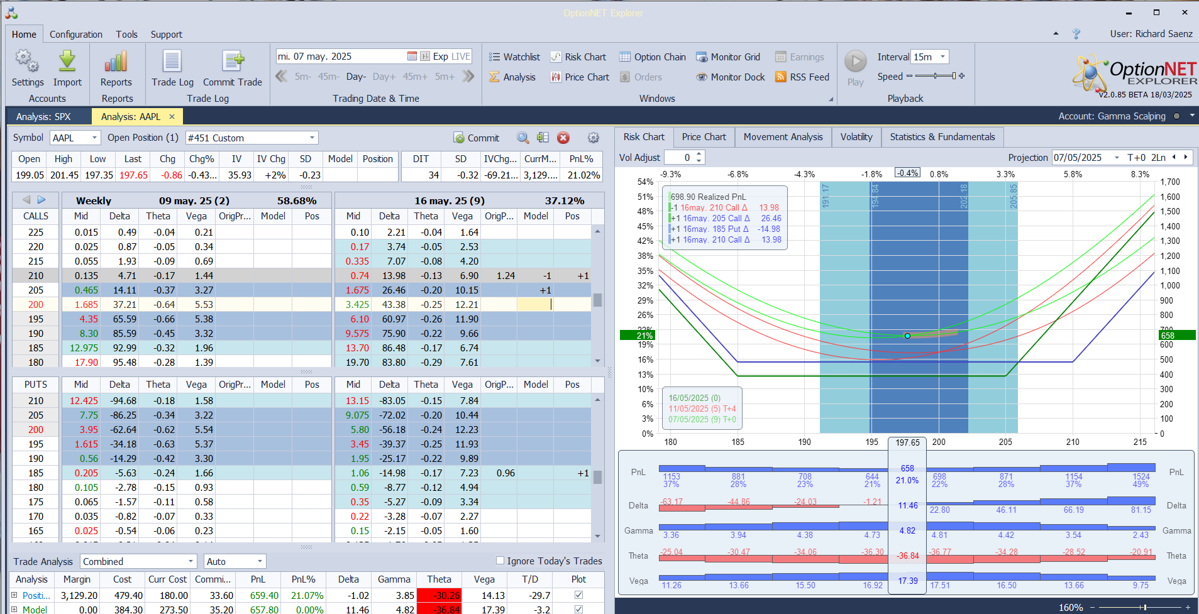Adjust the chart zoom slider at 160%
The height and width of the screenshot is (614, 1199).
[x=1142, y=607]
